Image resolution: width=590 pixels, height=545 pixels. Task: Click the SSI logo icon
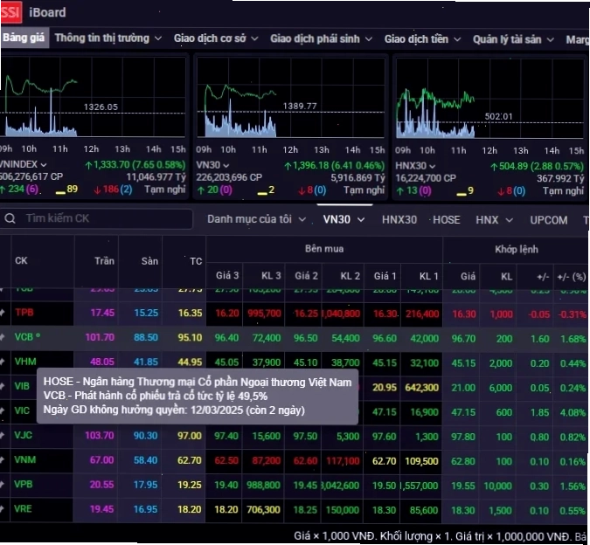coord(10,12)
